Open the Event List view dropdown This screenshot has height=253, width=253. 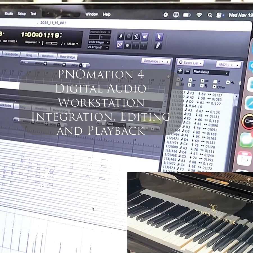tap(191, 63)
